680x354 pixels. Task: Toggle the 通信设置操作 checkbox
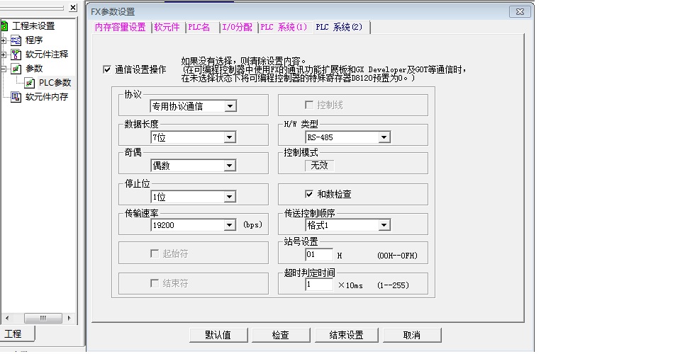(x=107, y=69)
